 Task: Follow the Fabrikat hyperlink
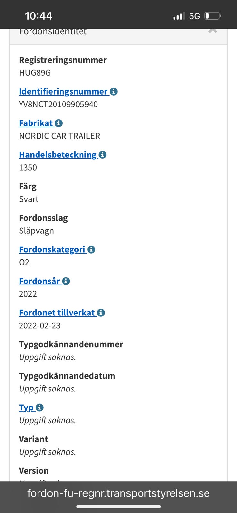[35, 123]
